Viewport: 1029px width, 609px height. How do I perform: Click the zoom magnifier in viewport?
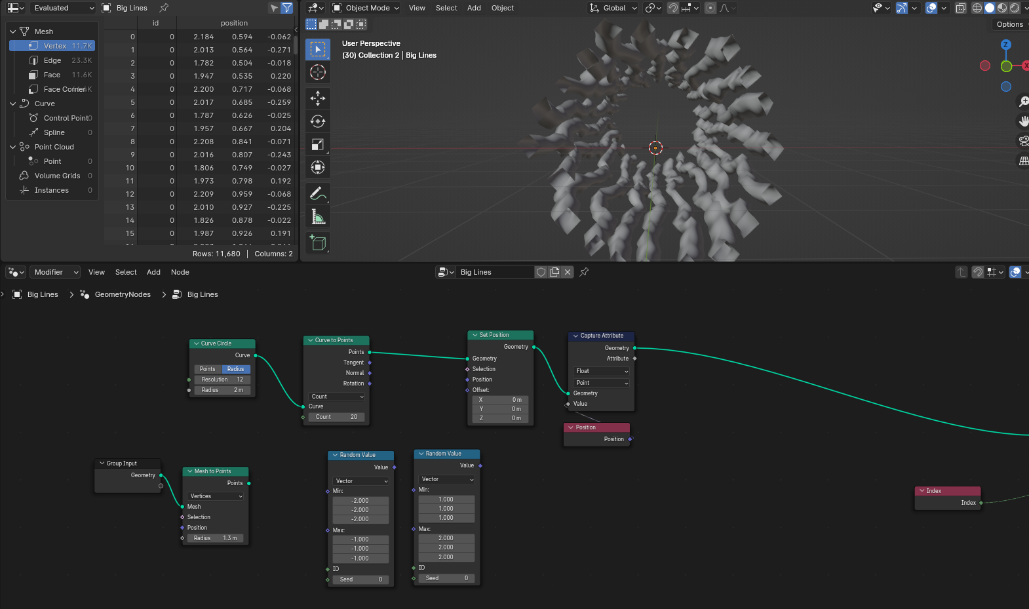[x=1023, y=102]
